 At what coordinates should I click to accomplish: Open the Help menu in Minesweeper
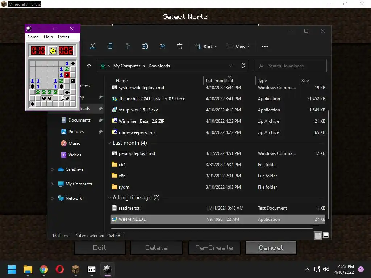pos(48,37)
